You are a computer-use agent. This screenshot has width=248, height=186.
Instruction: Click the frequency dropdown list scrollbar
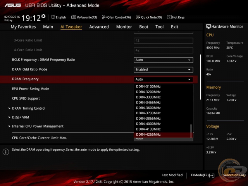(191, 131)
